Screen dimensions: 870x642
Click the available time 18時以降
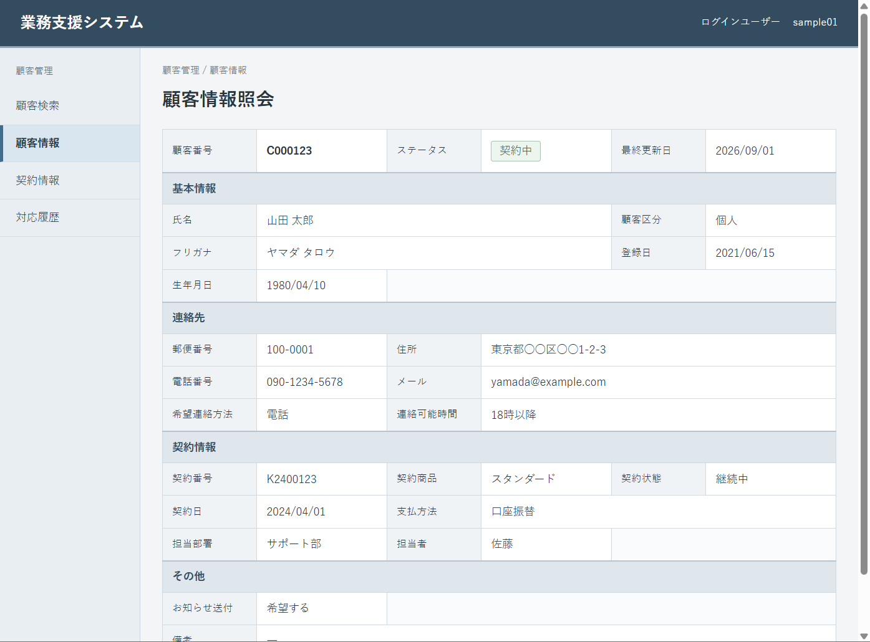coord(513,415)
